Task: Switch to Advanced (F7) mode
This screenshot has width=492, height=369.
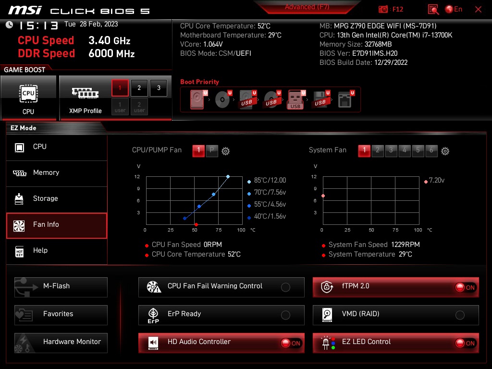Action: [x=307, y=7]
